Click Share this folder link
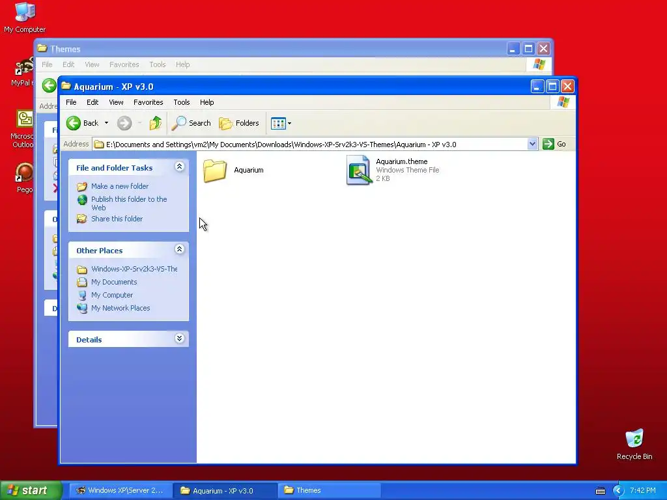667x500 pixels. (117, 219)
